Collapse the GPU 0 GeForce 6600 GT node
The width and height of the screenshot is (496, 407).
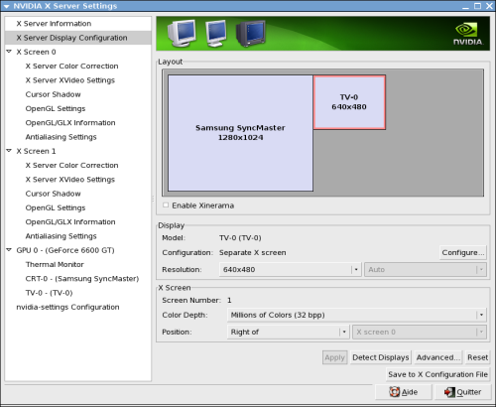tap(9, 250)
